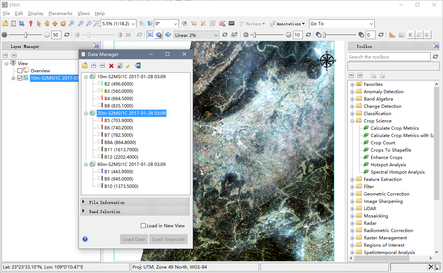Screen dimensions: 443x273
Task: Open the Placemarks menu
Action: [60, 14]
